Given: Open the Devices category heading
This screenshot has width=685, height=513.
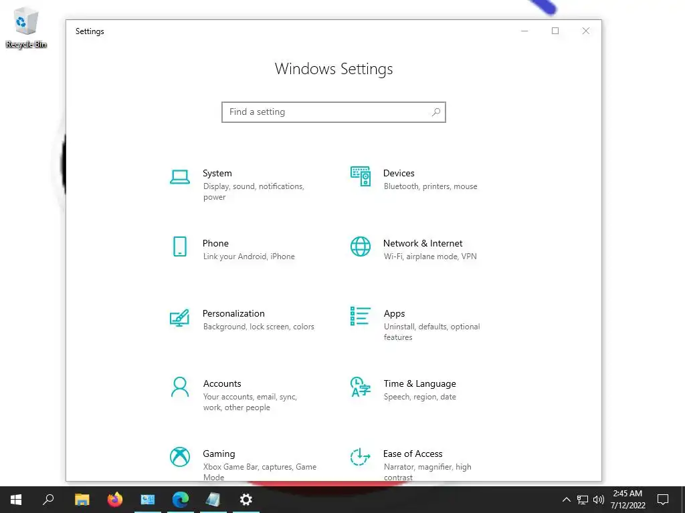Looking at the screenshot, I should [x=399, y=173].
